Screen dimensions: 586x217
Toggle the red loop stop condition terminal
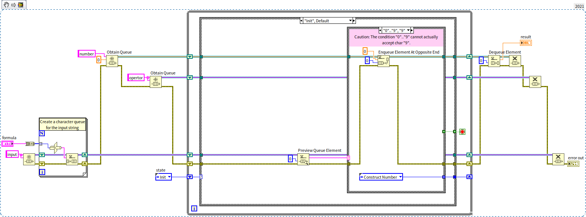[462, 132]
